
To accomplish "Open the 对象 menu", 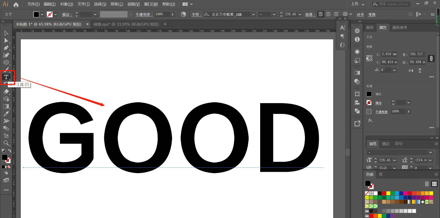I will 67,4.
